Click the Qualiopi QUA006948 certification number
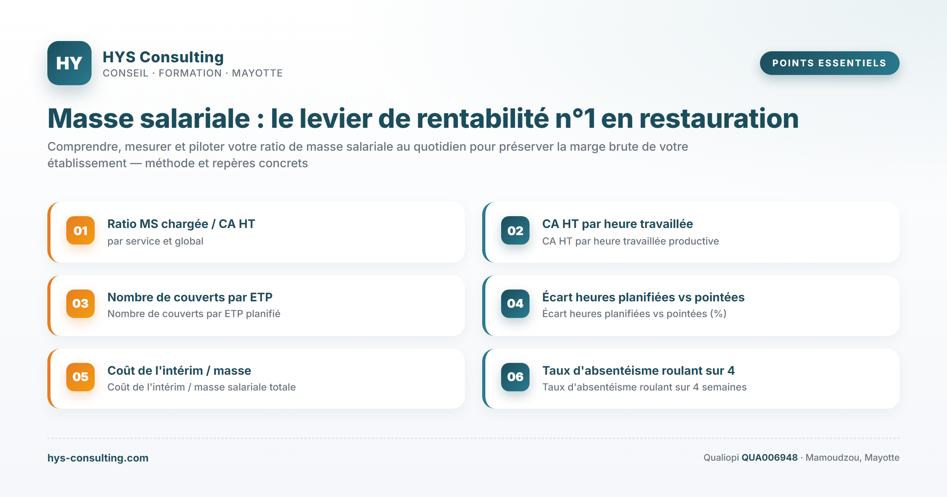 [x=769, y=458]
